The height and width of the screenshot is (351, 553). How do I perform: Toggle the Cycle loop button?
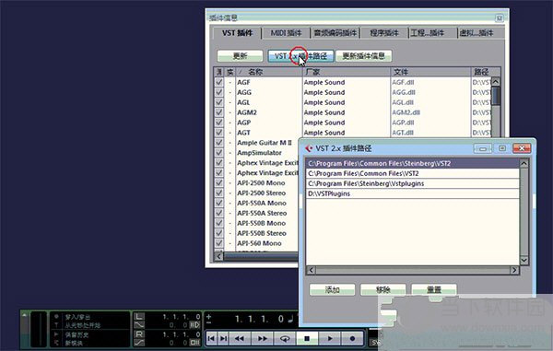click(x=285, y=338)
